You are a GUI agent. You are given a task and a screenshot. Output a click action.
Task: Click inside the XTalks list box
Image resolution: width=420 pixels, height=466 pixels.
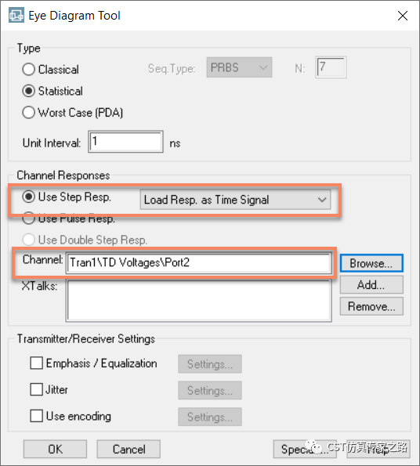[x=199, y=301]
